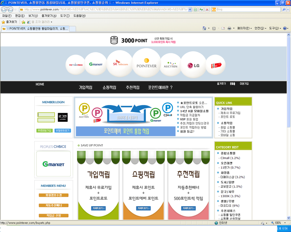This screenshot has height=232, width=291.
Task: Click the Favorites star button
Action: coord(9,22)
